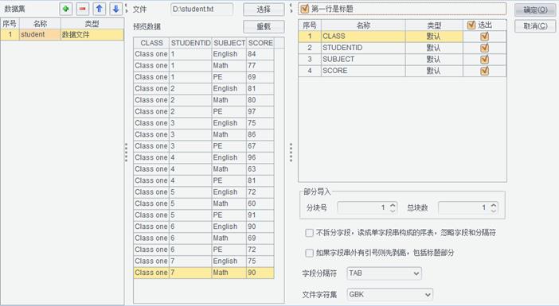Click the SCORE preview column header

pos(260,43)
